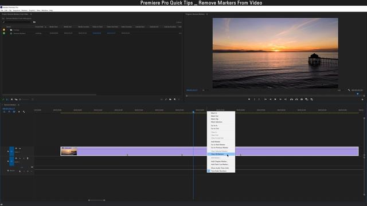Play the sequence in Program monitor
367x206 pixels.
tap(275, 100)
